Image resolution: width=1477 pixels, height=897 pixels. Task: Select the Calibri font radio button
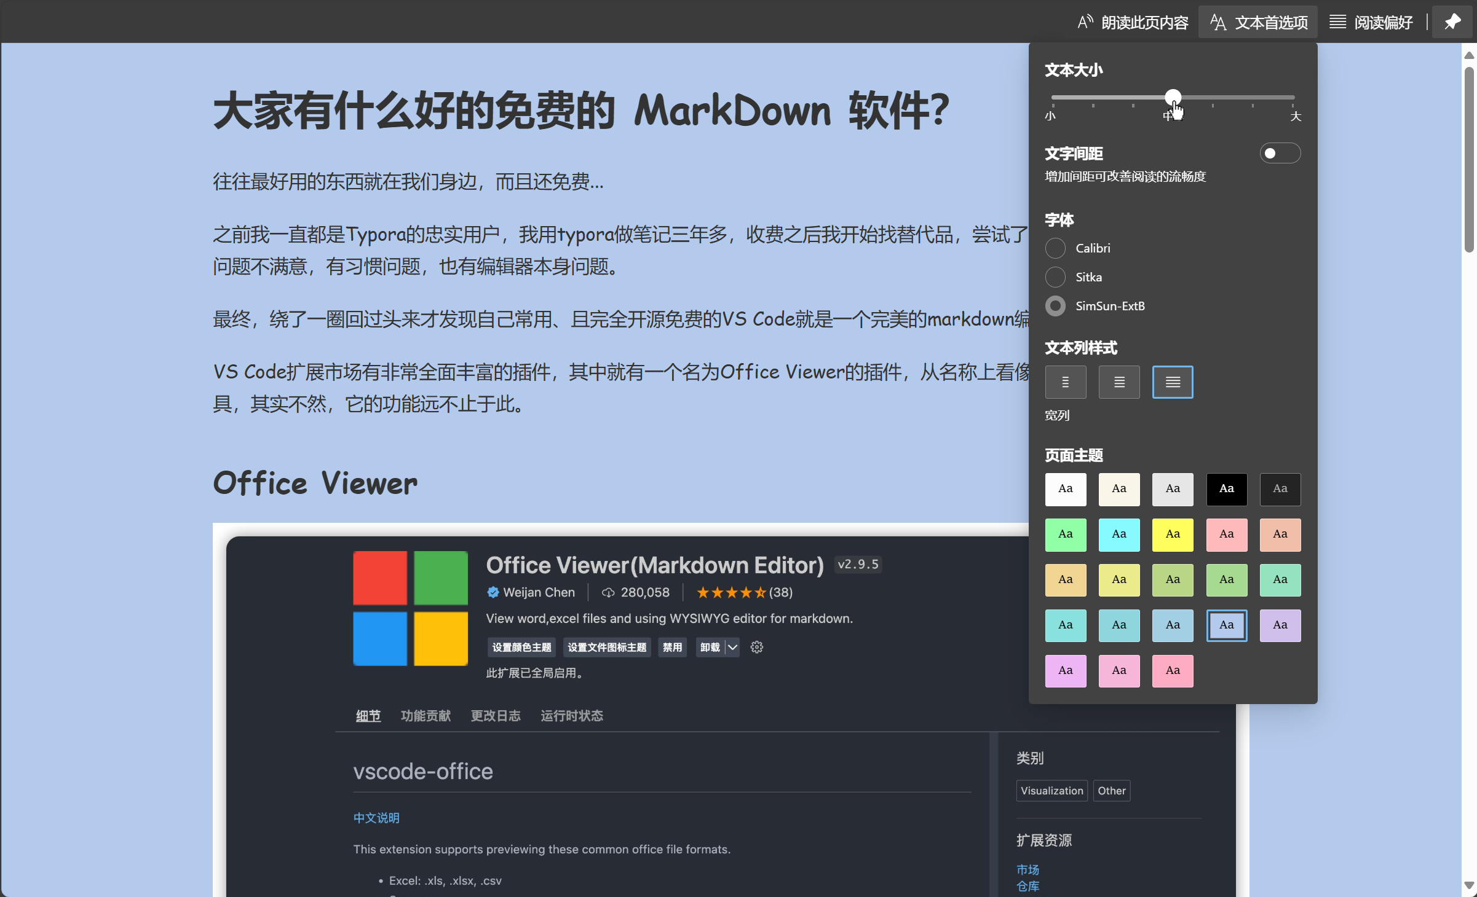[1055, 248]
